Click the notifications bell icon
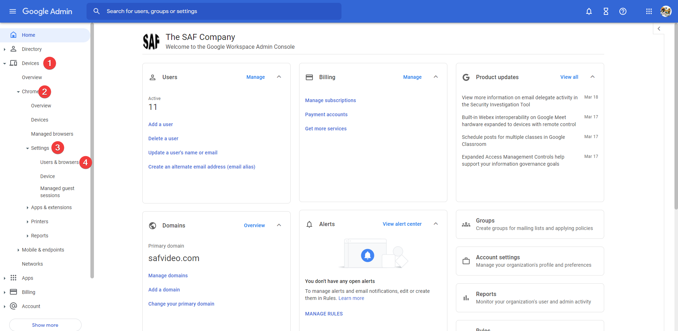 point(589,11)
